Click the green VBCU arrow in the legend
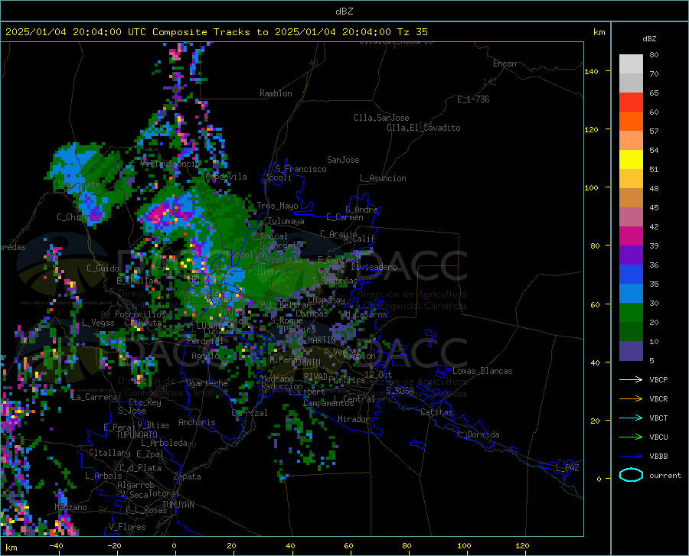 point(631,437)
